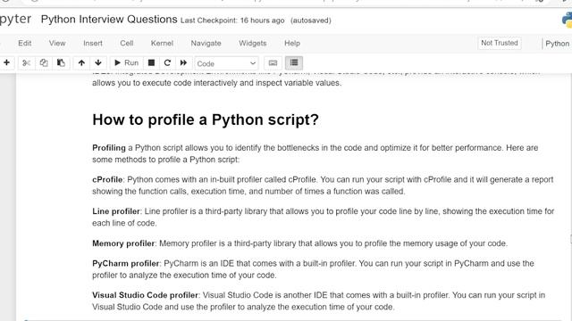Toggle the table of contents icon
The height and width of the screenshot is (321, 572).
294,63
